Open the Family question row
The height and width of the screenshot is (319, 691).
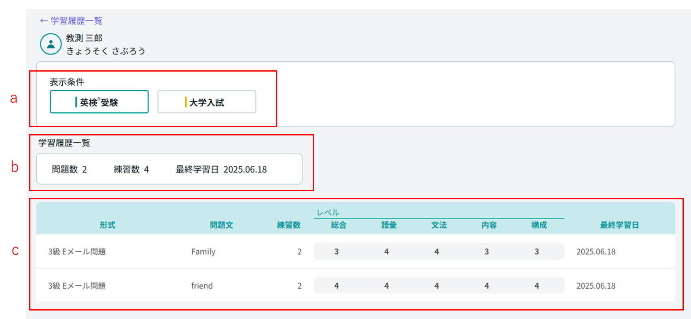point(203,251)
